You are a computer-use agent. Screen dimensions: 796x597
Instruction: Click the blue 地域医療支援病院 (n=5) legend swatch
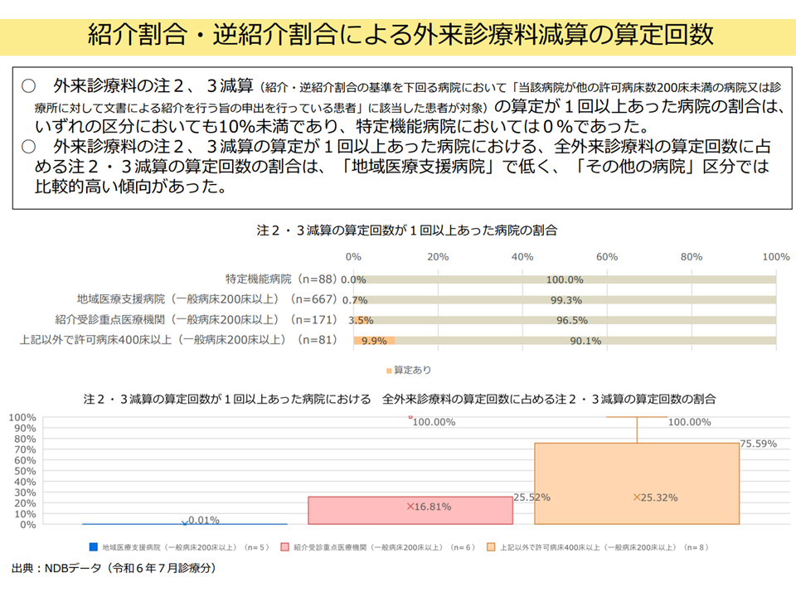point(93,546)
